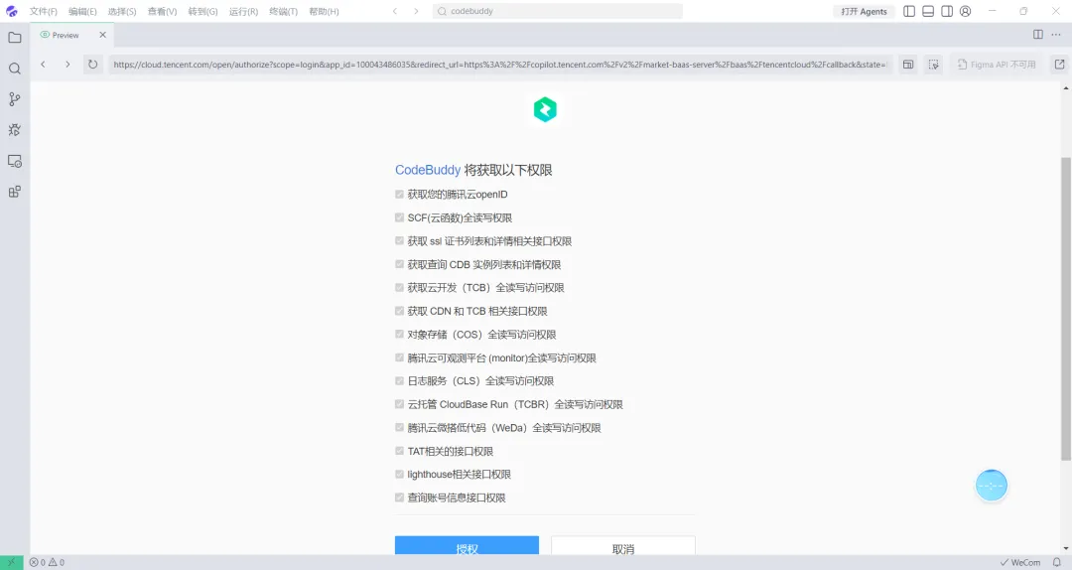This screenshot has width=1072, height=570.
Task: Open the Run and Debug bug icon
Action: point(14,130)
